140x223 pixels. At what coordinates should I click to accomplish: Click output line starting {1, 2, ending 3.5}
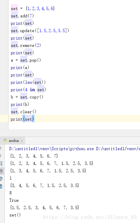click(x=51, y=163)
